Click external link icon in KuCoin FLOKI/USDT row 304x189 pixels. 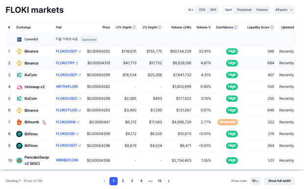[x=79, y=75]
